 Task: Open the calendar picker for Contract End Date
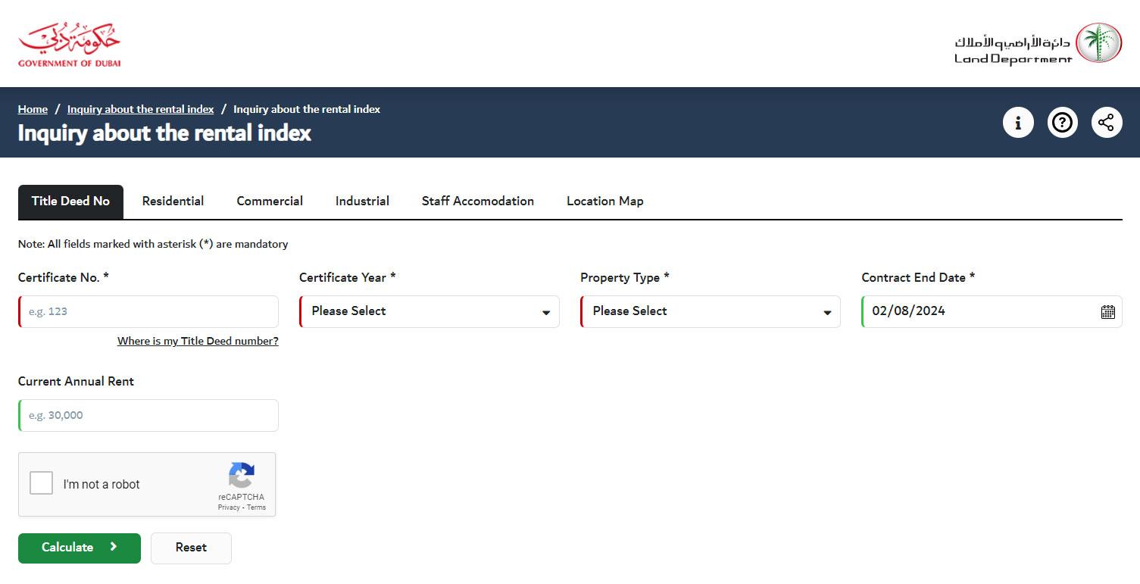click(1106, 311)
